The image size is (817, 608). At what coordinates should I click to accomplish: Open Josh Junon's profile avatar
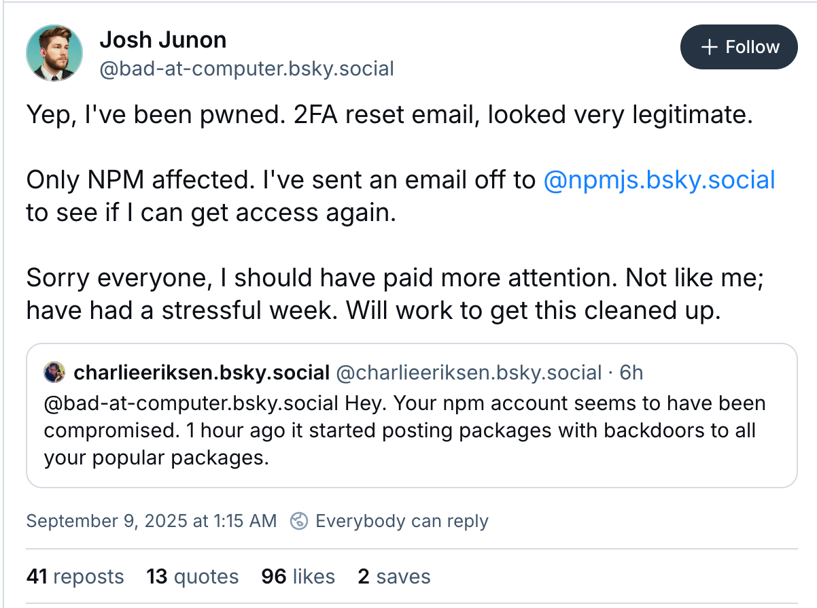pos(54,53)
